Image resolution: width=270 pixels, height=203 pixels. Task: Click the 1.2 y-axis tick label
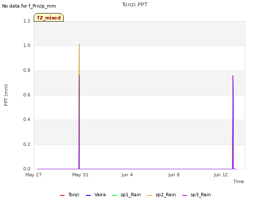point(27,21)
